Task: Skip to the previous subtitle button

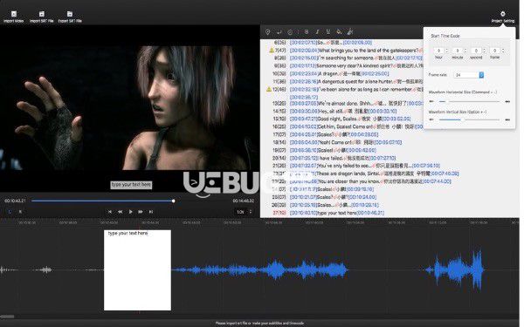Action: 110,212
